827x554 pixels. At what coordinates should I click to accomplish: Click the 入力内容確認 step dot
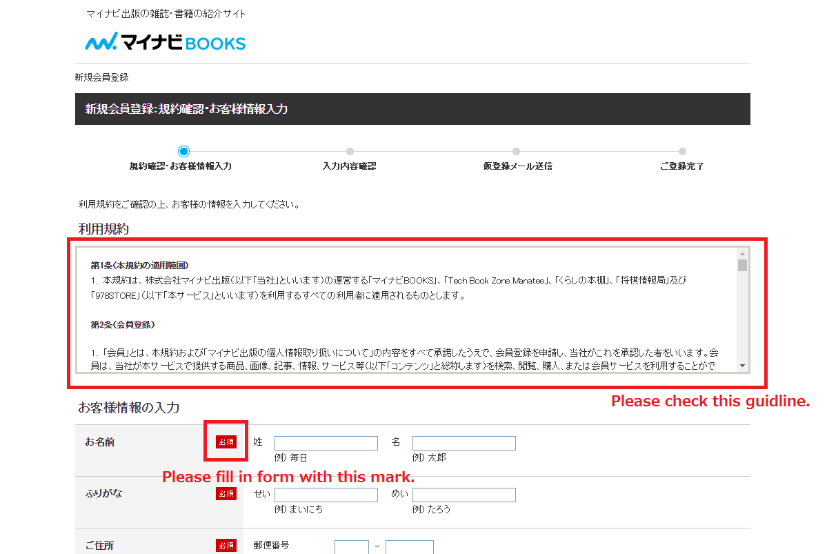pos(350,152)
